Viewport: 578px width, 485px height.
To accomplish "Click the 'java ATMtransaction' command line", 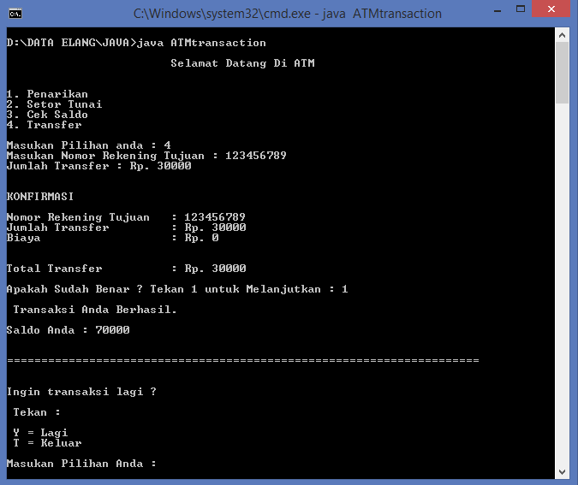I will click(x=136, y=43).
